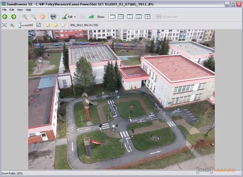Show two images side-by-side layout
The height and width of the screenshot is (177, 243).
pyautogui.click(x=130, y=17)
